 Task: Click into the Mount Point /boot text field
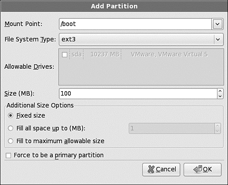click(x=135, y=24)
